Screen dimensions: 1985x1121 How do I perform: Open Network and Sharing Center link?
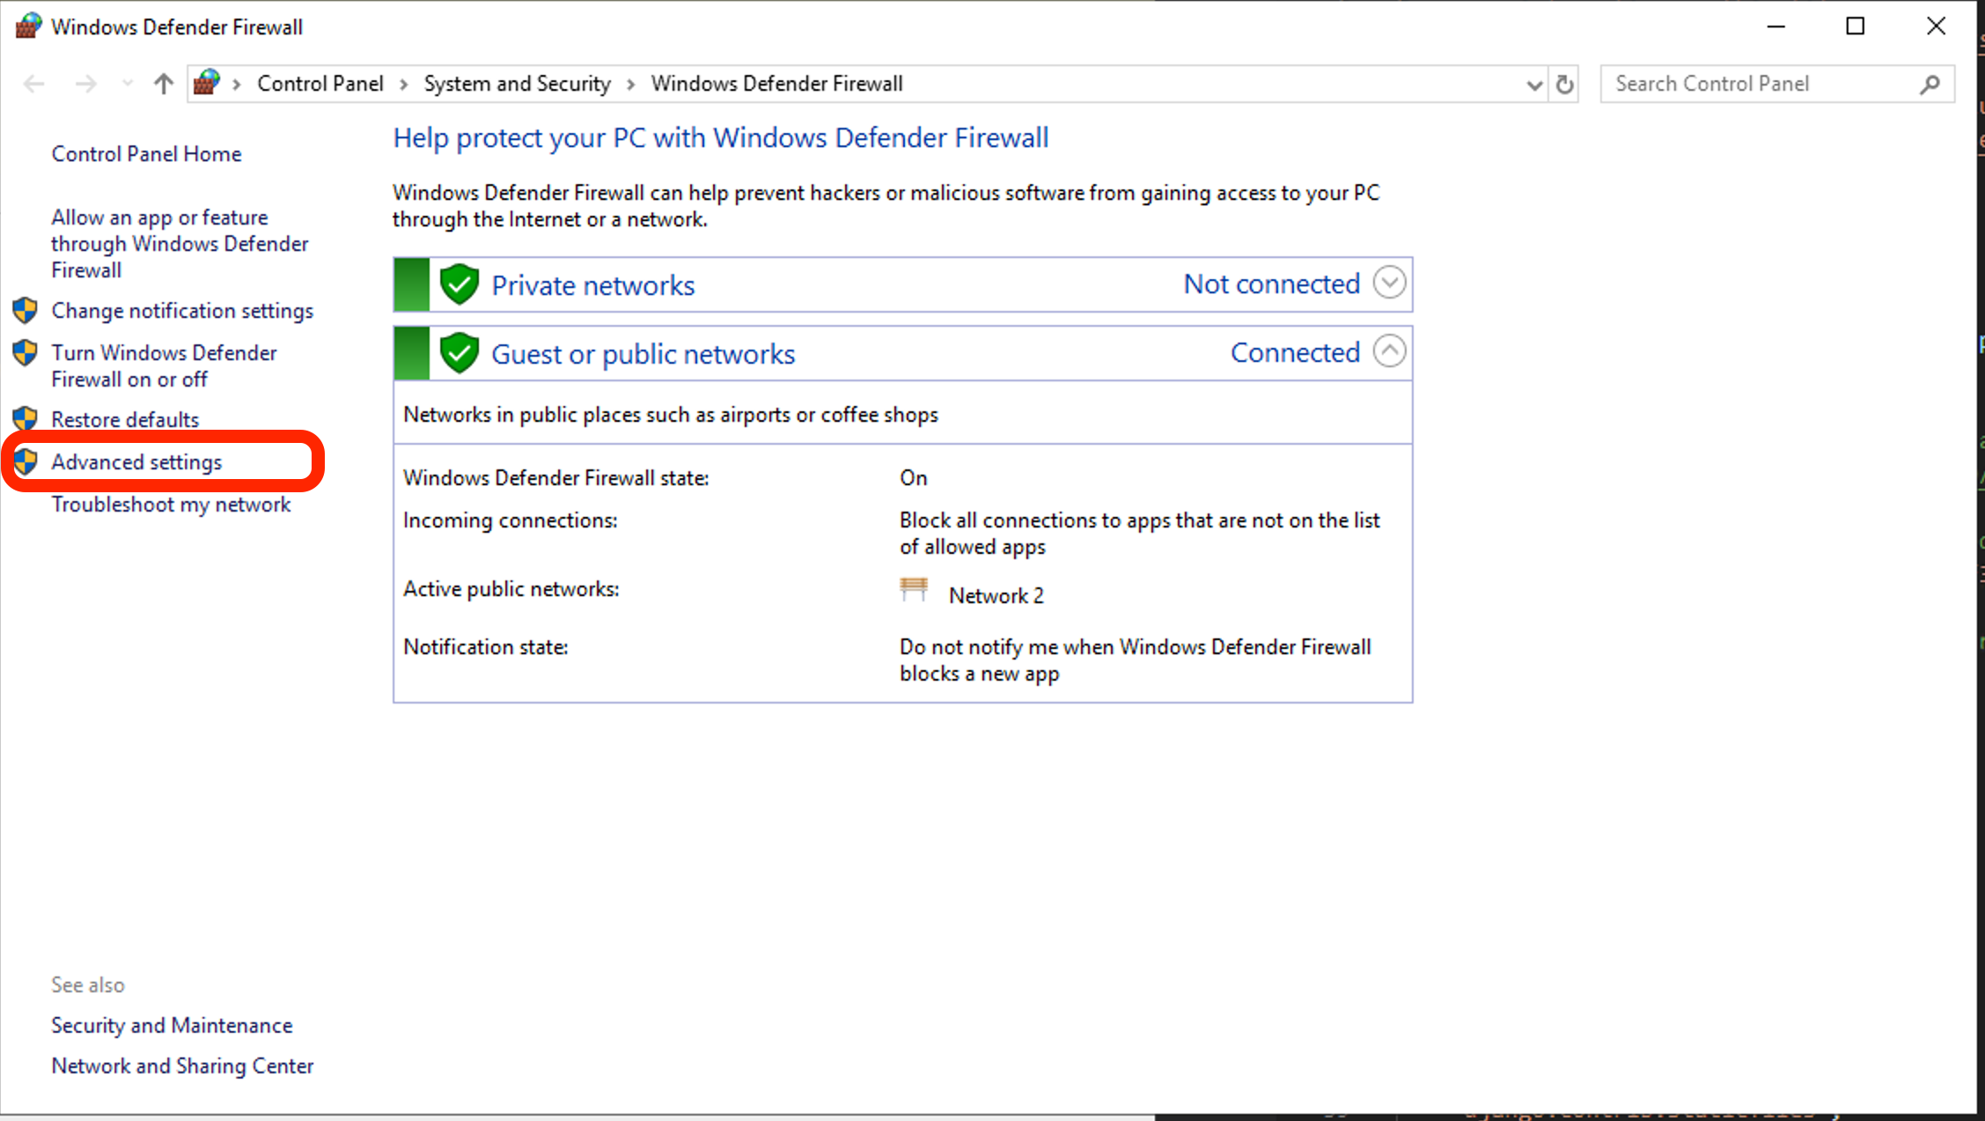182,1066
